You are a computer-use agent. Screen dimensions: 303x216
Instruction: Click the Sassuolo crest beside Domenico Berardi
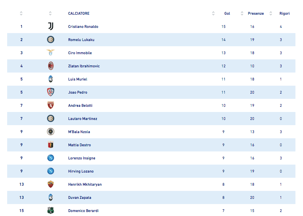click(x=50, y=210)
